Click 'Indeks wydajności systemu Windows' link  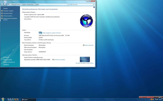[52, 33]
